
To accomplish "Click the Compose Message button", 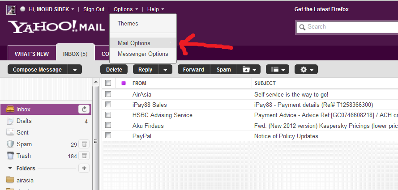I will click(38, 69).
